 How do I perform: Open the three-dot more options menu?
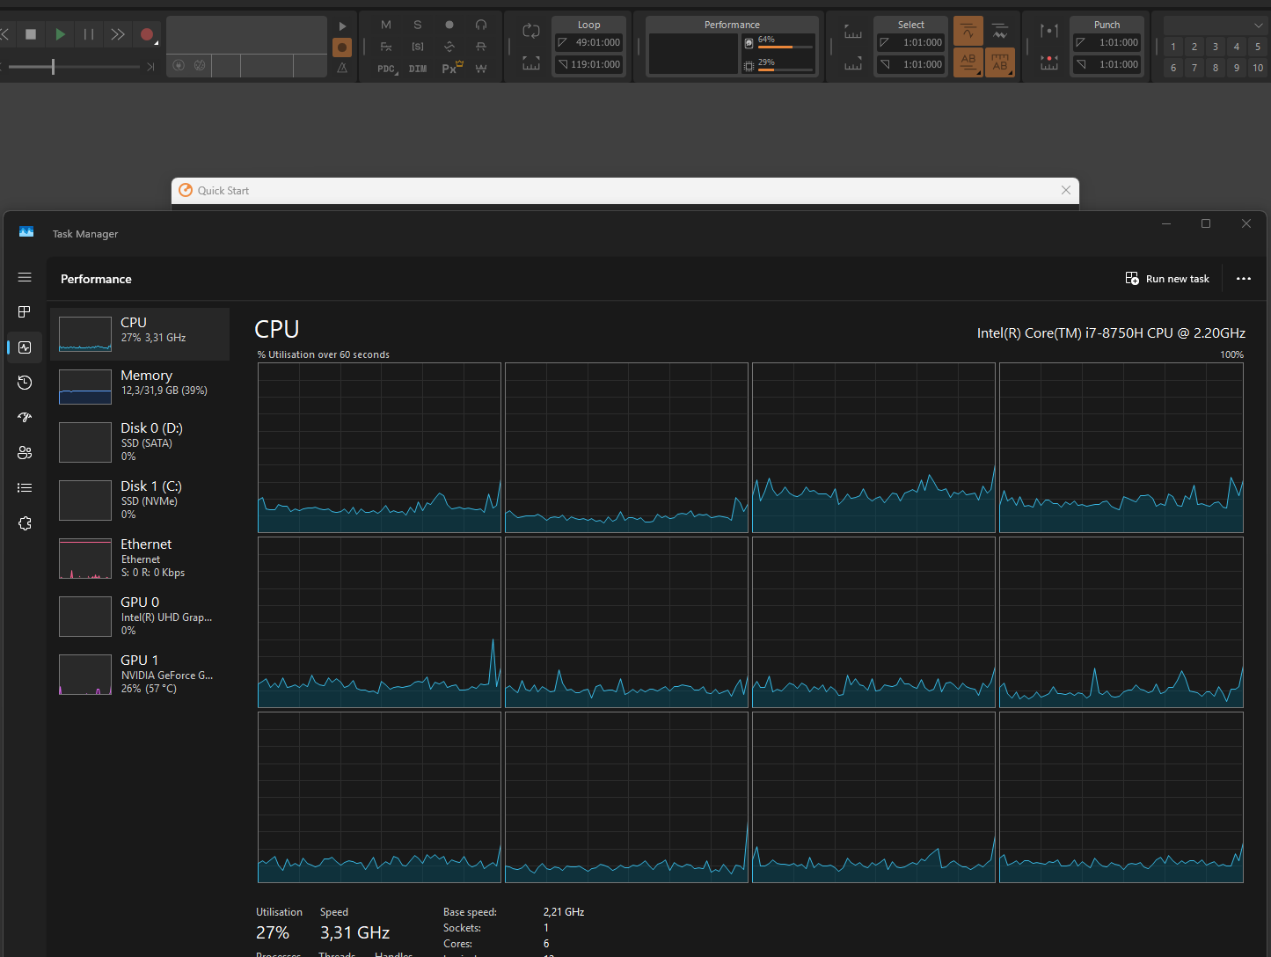(x=1243, y=279)
